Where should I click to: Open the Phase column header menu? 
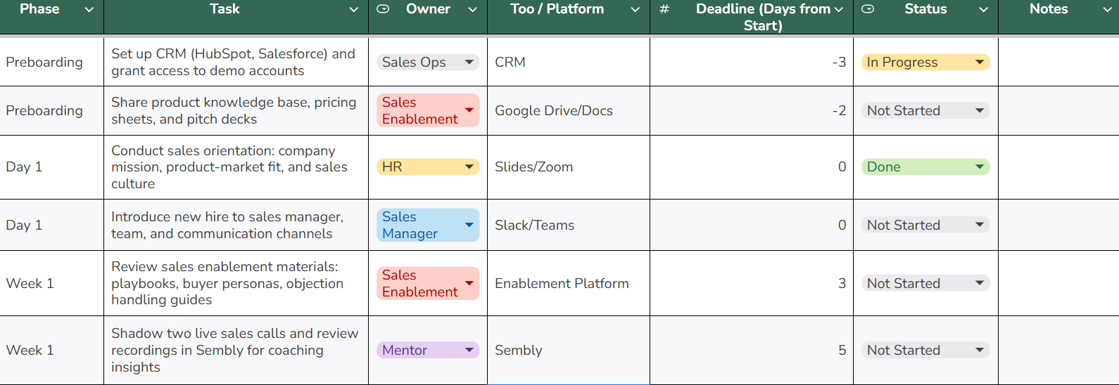point(89,10)
